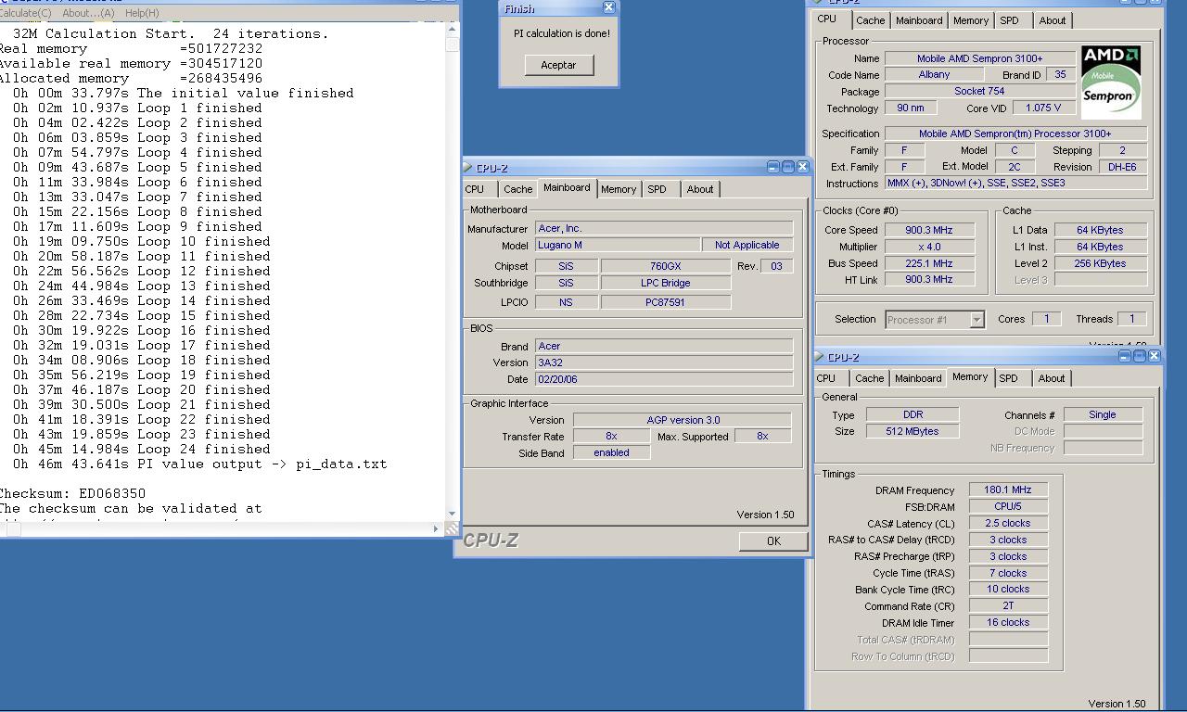1187x712 pixels.
Task: Click the Core Speed 900.3 MHz field
Action: pyautogui.click(x=929, y=230)
